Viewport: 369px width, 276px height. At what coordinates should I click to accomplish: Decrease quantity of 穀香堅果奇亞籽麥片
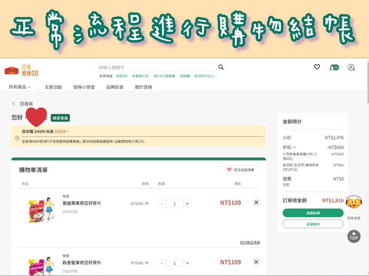(162, 263)
